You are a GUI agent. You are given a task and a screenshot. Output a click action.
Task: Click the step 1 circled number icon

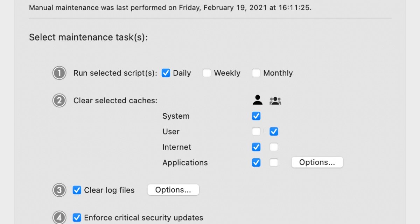[59, 73]
